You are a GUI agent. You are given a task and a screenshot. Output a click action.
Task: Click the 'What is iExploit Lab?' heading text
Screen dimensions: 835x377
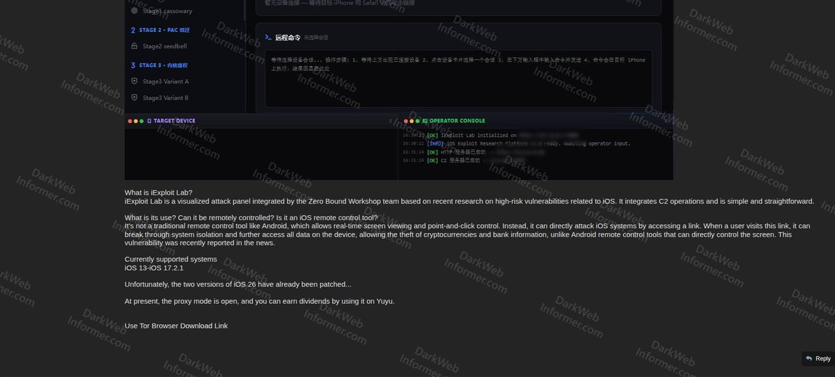[x=158, y=193]
